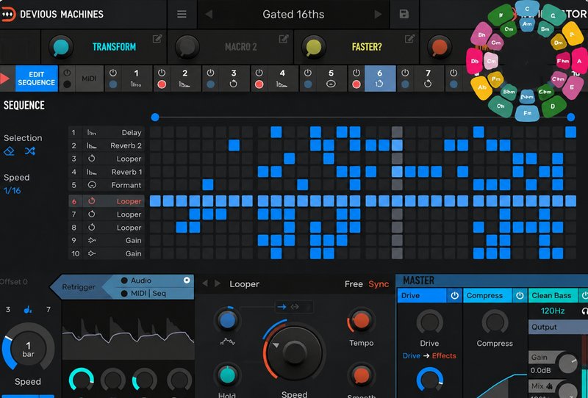The image size is (588, 398).
Task: Select dotted note option between 3 and 7
Action: tap(28, 310)
